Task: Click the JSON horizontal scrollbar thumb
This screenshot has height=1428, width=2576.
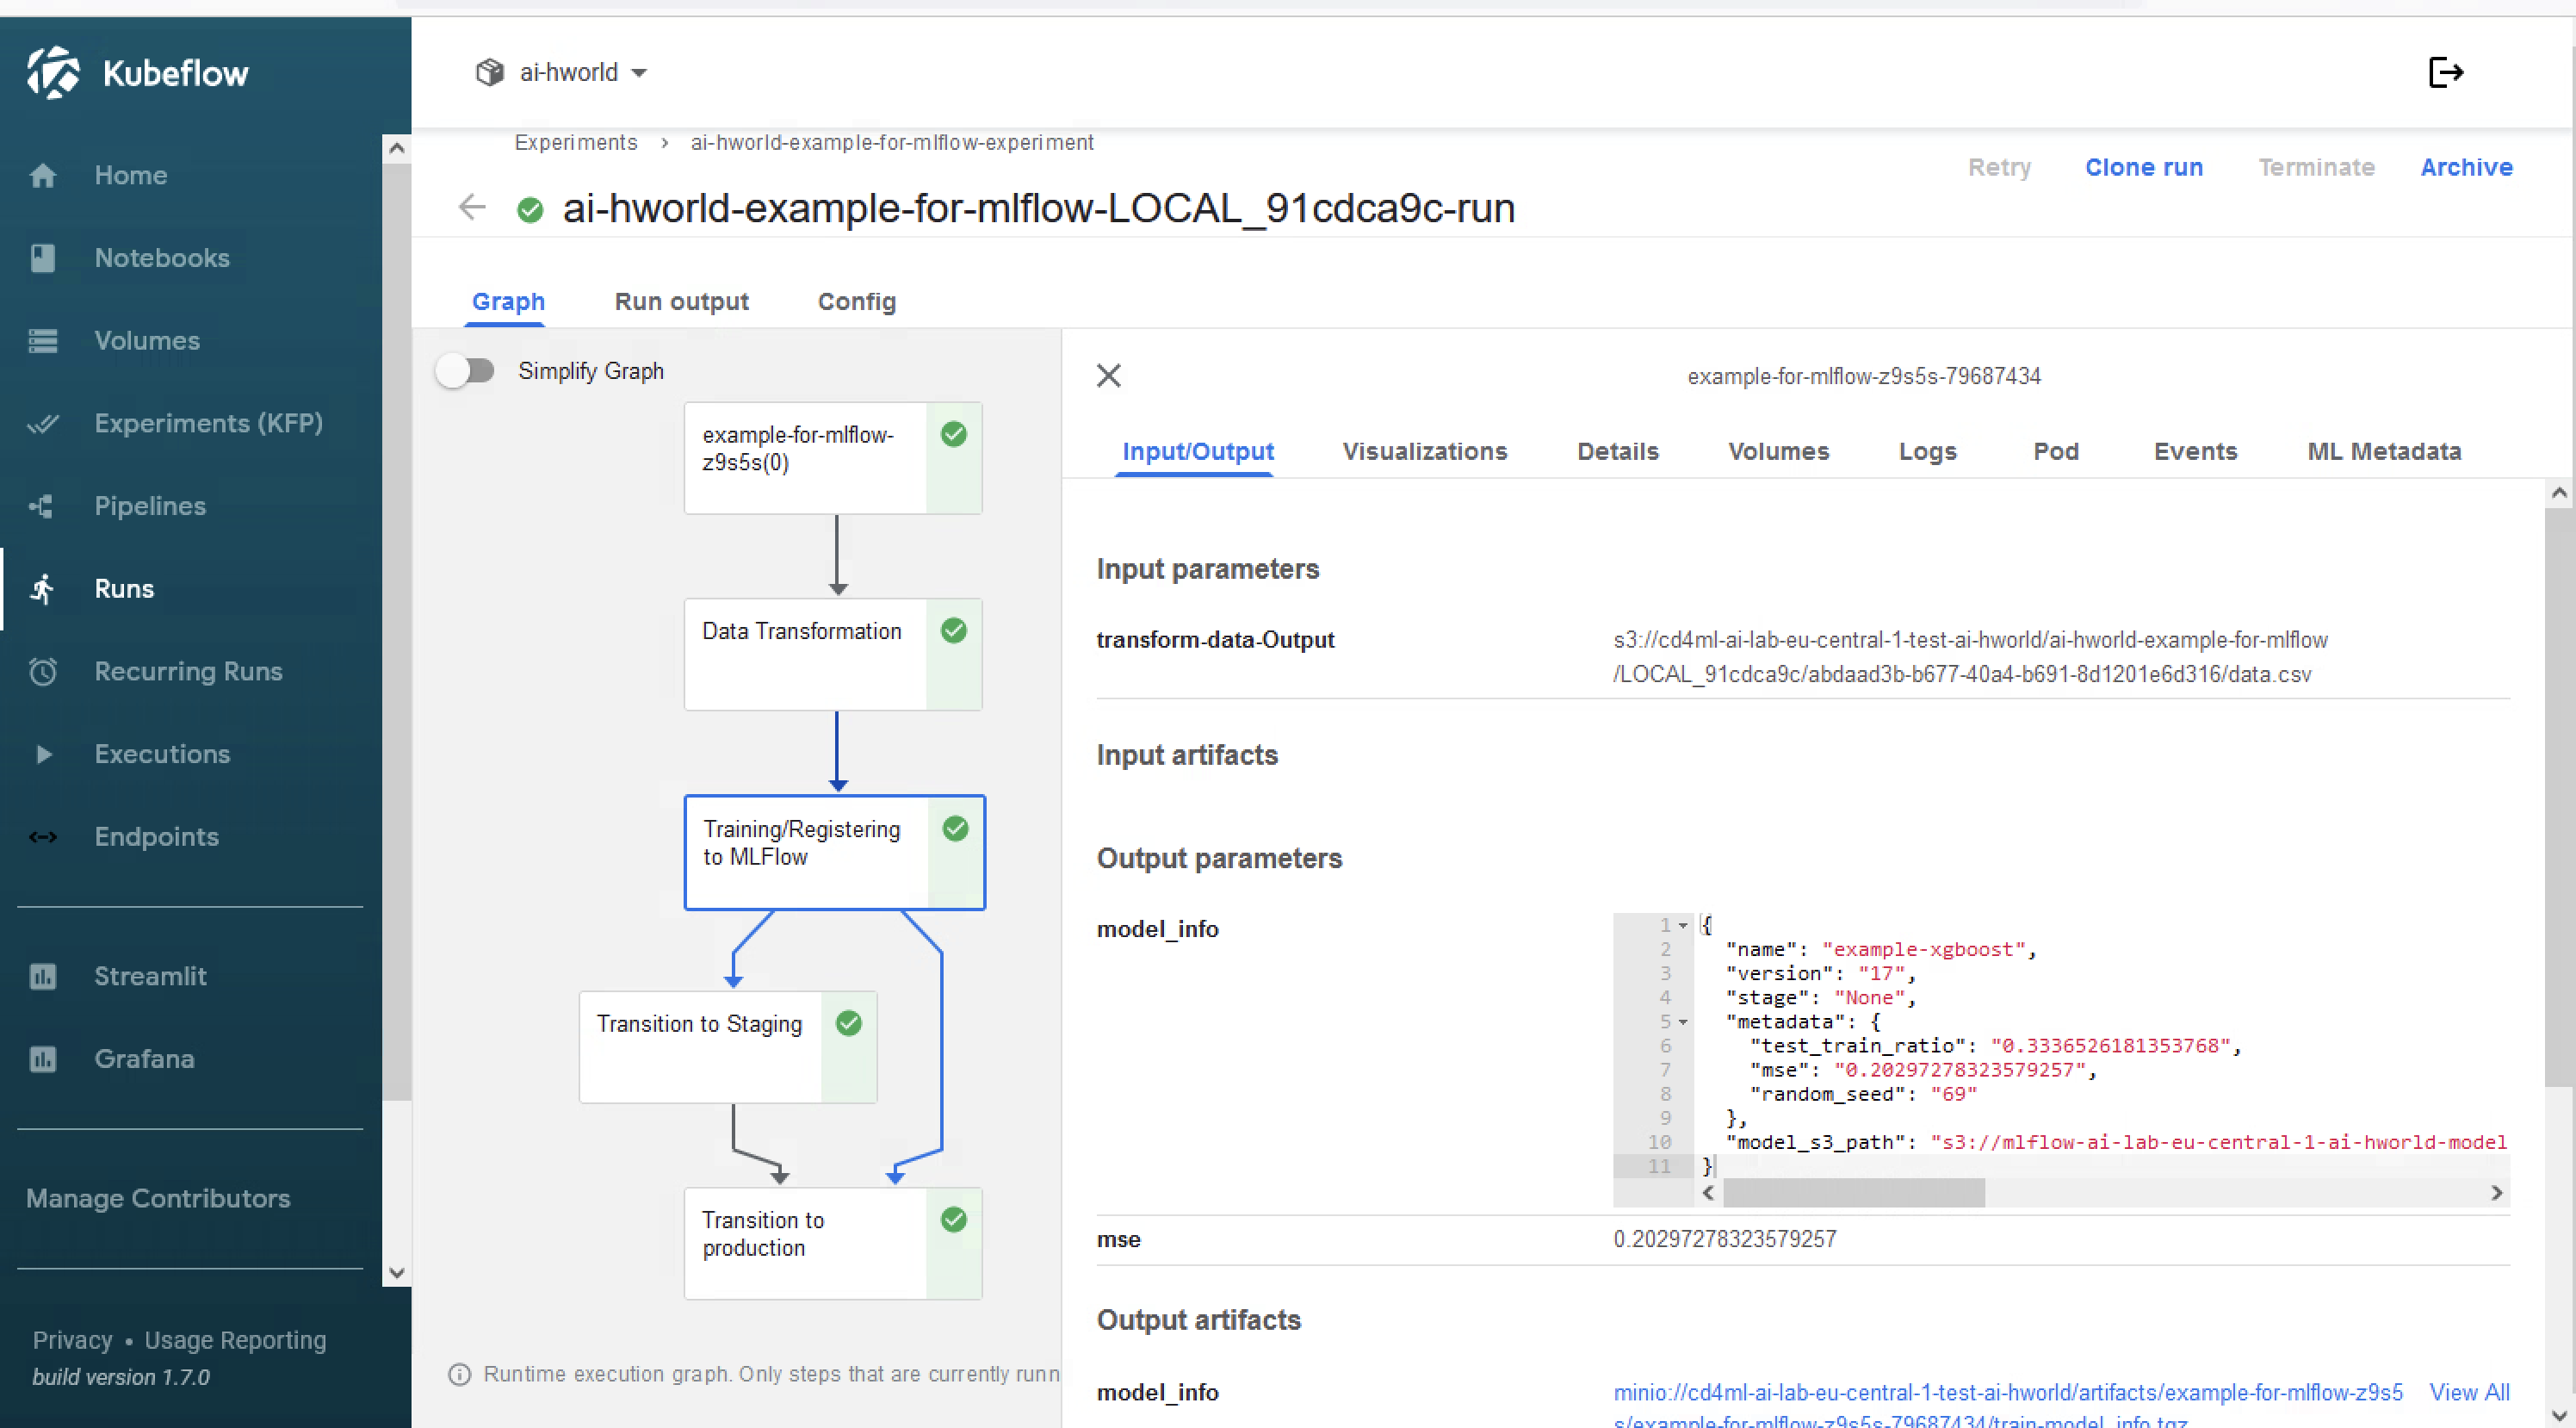Action: (x=1853, y=1193)
